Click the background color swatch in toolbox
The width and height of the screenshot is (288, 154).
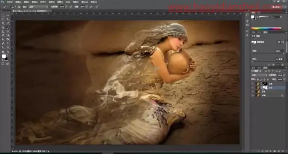[x=6, y=59]
